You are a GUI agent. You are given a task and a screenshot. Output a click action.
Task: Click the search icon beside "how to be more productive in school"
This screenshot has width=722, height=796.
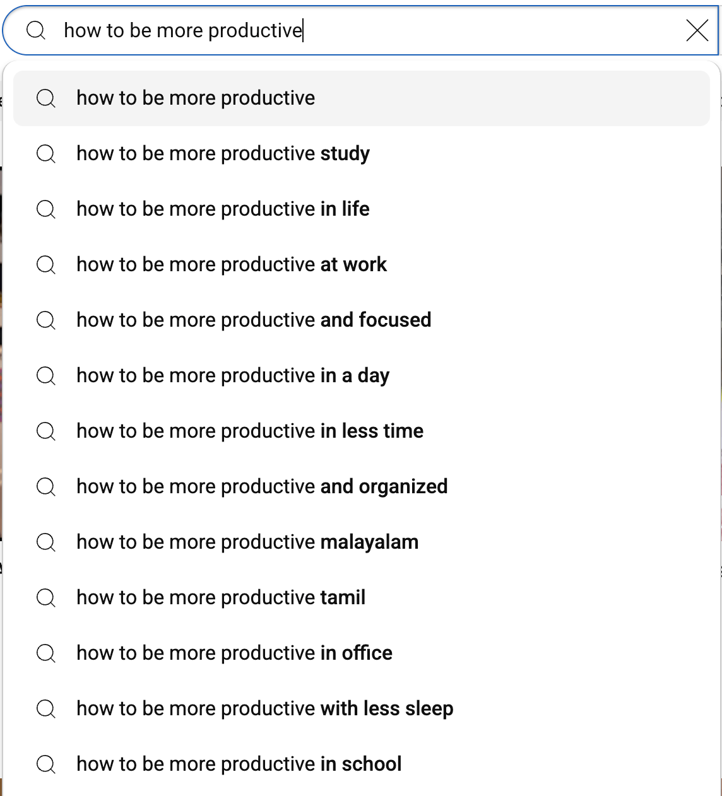coord(45,764)
